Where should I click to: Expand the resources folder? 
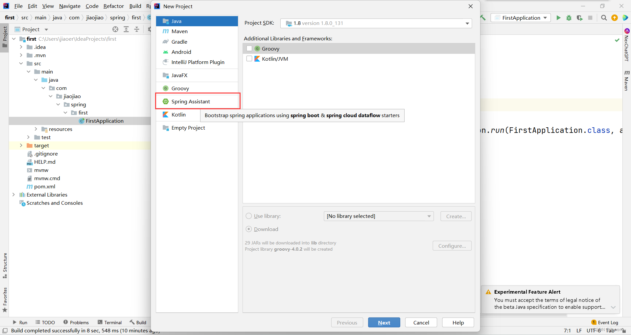pos(36,129)
